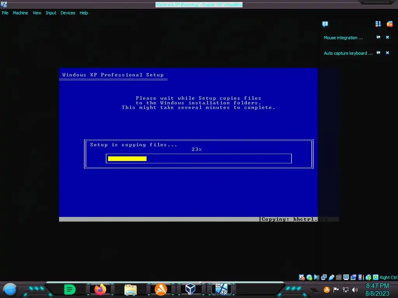Expand the Mouse integration notification text
Screen dimensions: 398x298
tap(343, 38)
